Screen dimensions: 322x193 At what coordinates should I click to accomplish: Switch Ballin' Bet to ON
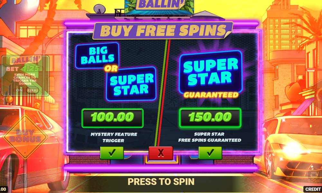20,90
